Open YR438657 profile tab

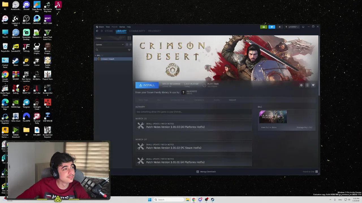[x=154, y=31]
